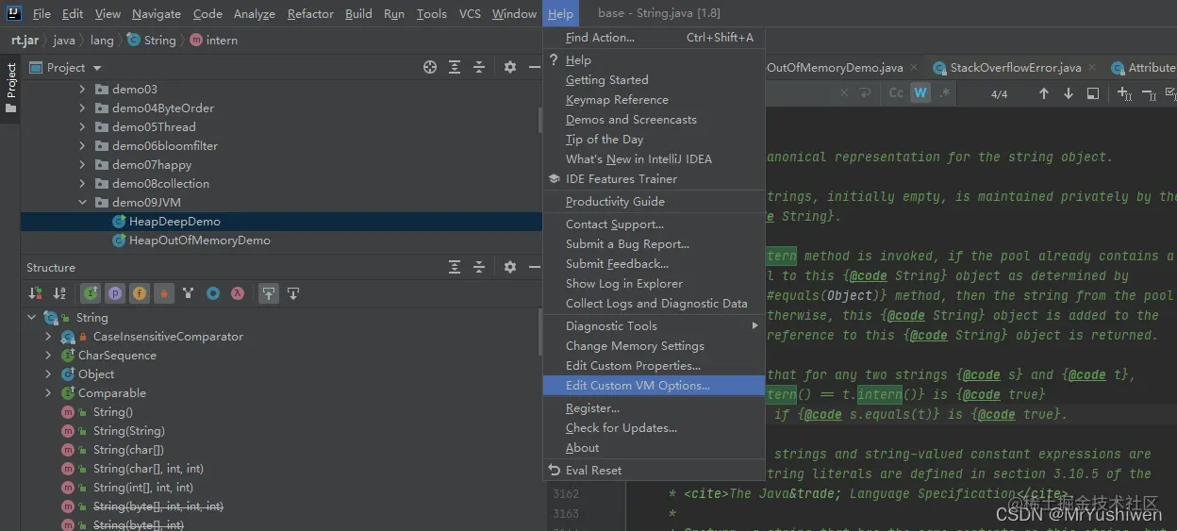
Task: Expand all in Project panel header
Action: point(455,67)
